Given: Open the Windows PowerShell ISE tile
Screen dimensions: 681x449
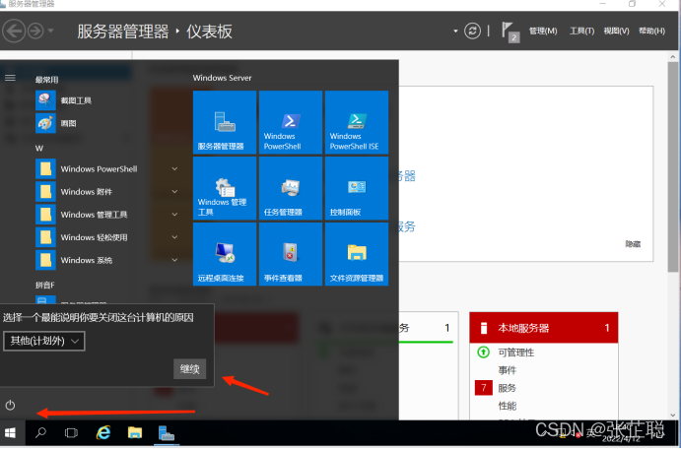Looking at the screenshot, I should (357, 122).
